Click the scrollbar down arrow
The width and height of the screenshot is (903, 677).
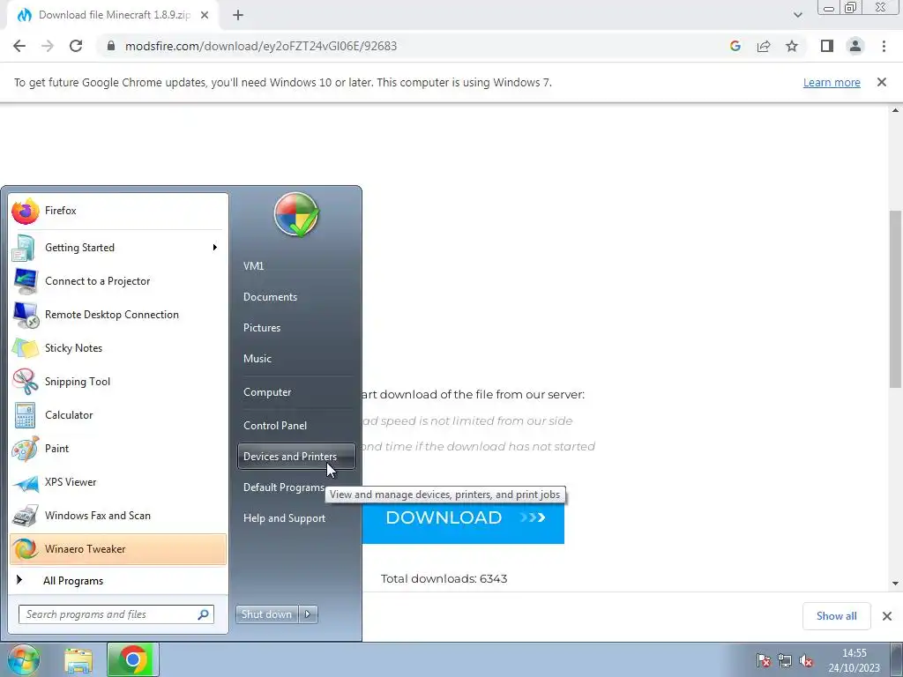click(896, 584)
